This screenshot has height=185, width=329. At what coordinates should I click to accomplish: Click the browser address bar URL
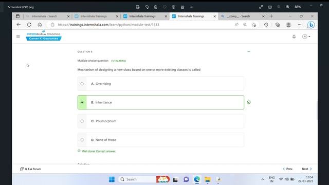tap(108, 25)
